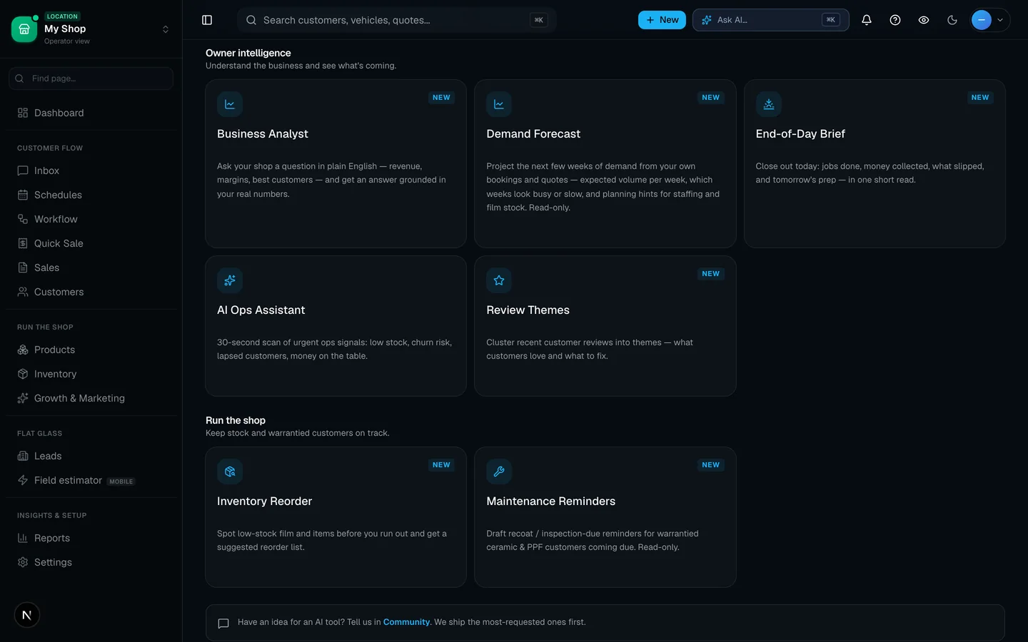Click the Growth & Marketing sparkle icon

(23, 398)
